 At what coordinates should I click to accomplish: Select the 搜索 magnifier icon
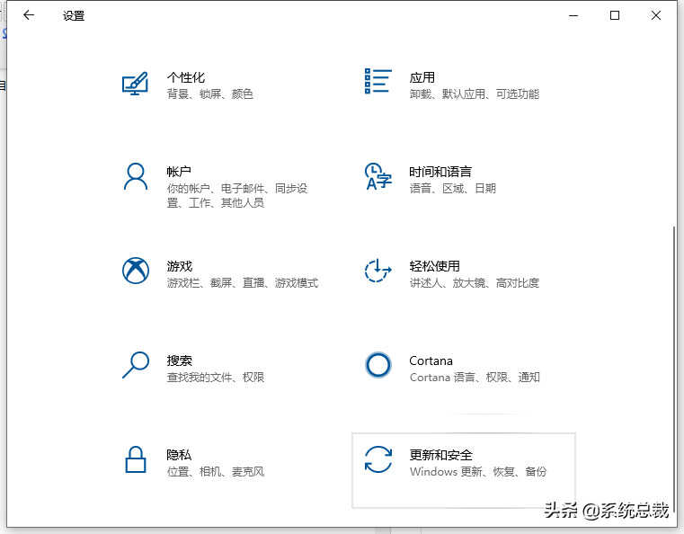click(136, 365)
